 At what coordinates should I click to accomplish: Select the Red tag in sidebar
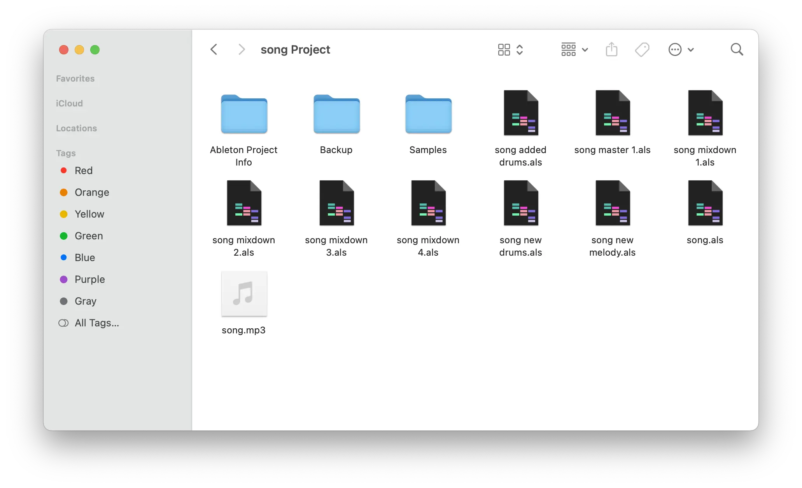coord(83,171)
